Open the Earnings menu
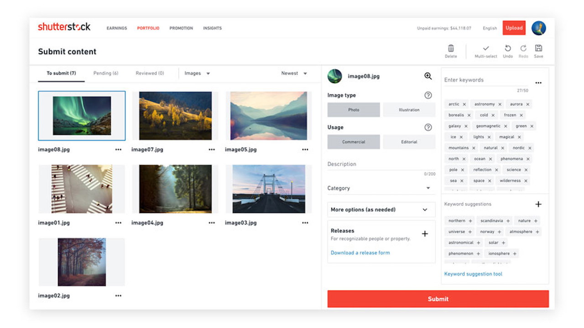 click(x=117, y=28)
